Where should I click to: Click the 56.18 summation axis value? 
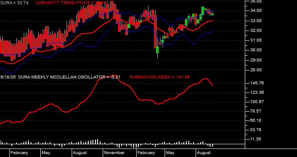pos(256,121)
